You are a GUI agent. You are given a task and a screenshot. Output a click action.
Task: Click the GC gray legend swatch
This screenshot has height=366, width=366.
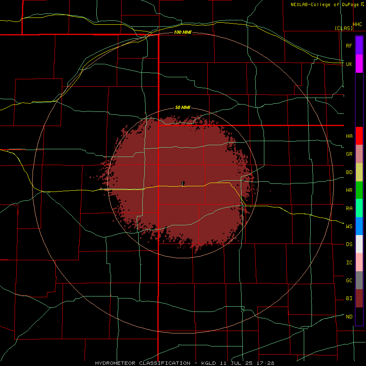(x=359, y=280)
